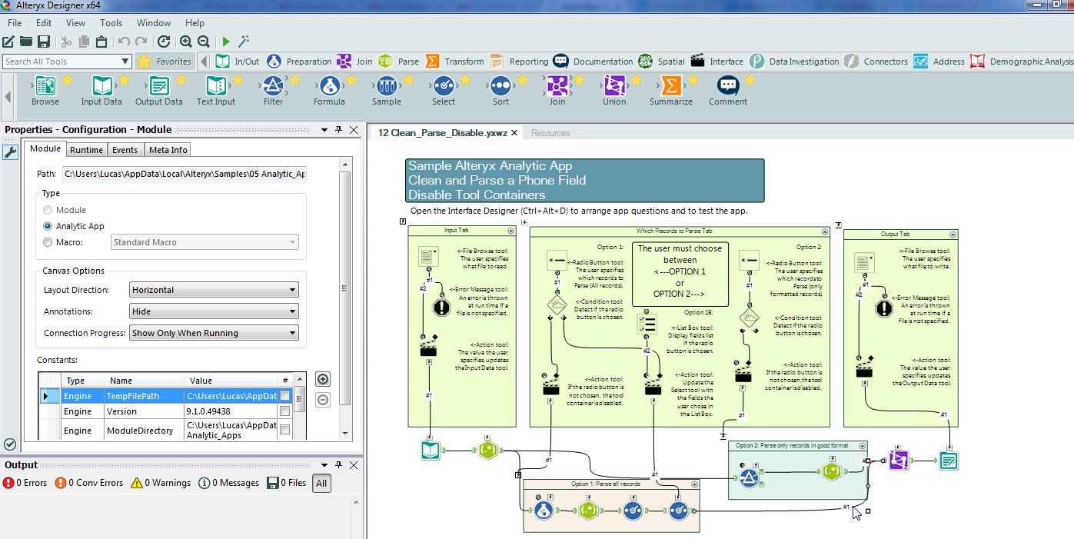Switch to the Events tab

(x=125, y=150)
